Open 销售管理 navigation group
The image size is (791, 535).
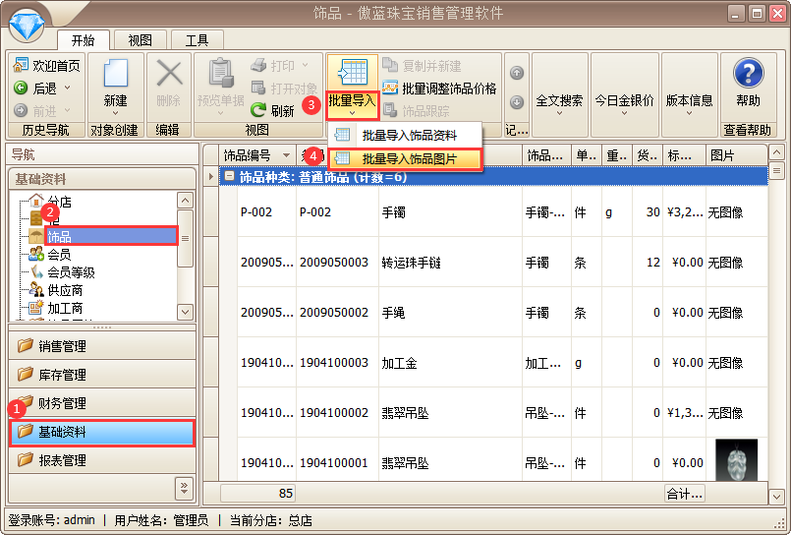[102, 346]
